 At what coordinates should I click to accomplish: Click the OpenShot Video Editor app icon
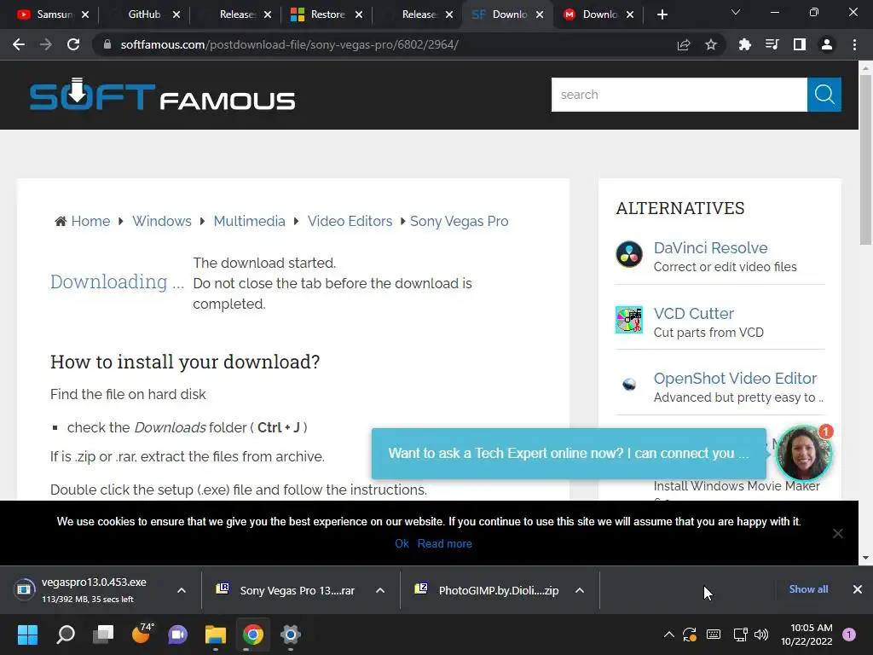click(629, 385)
